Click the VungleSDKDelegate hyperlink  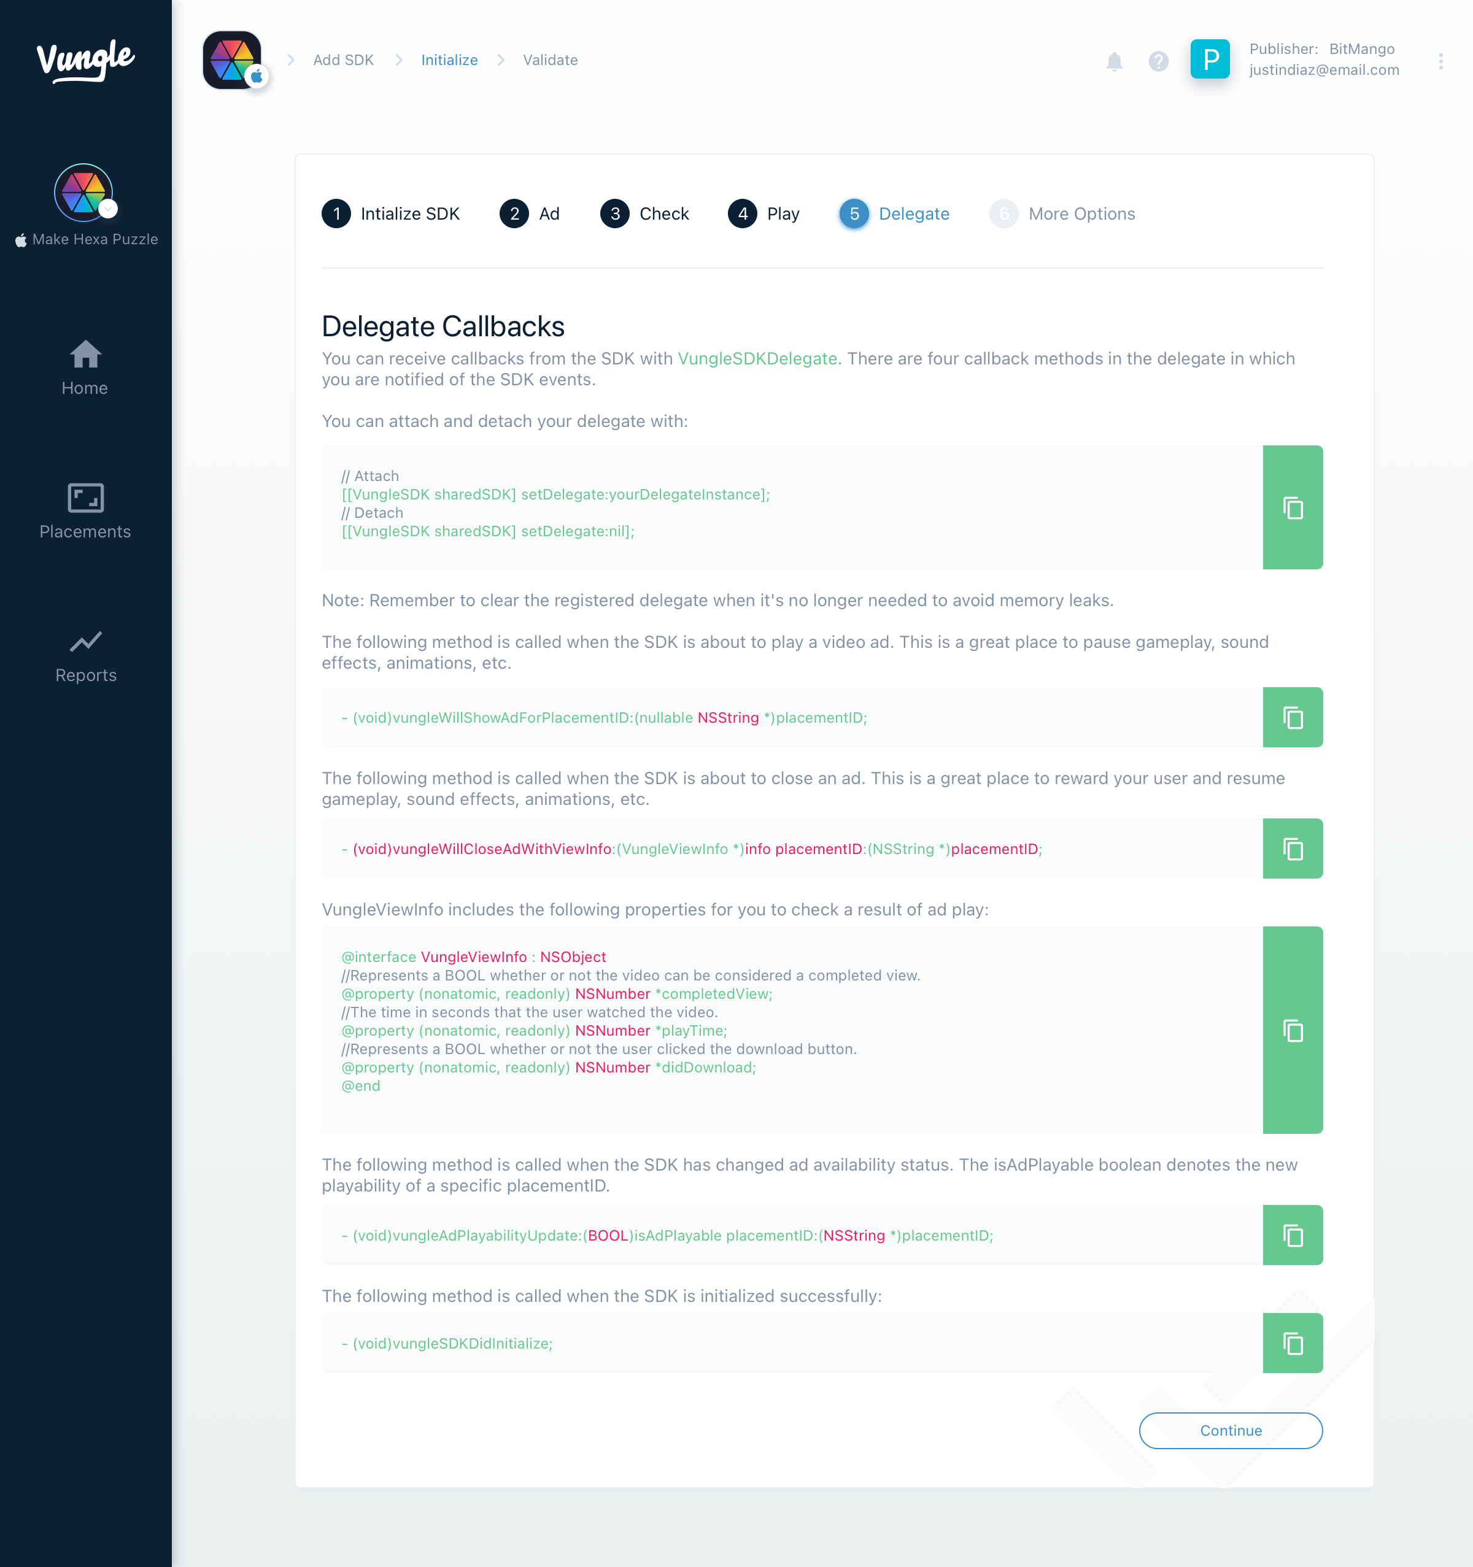coord(756,358)
